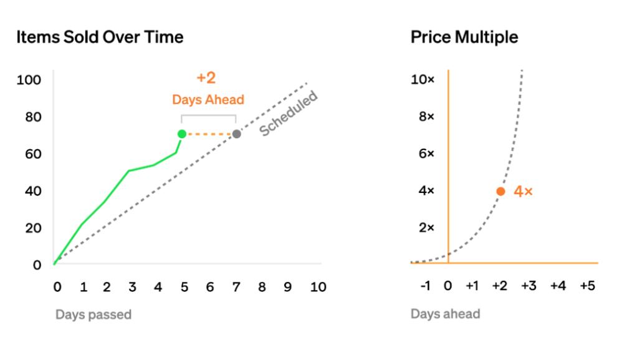Click the green dot on the sales line
The width and height of the screenshot is (627, 351).
(x=181, y=134)
